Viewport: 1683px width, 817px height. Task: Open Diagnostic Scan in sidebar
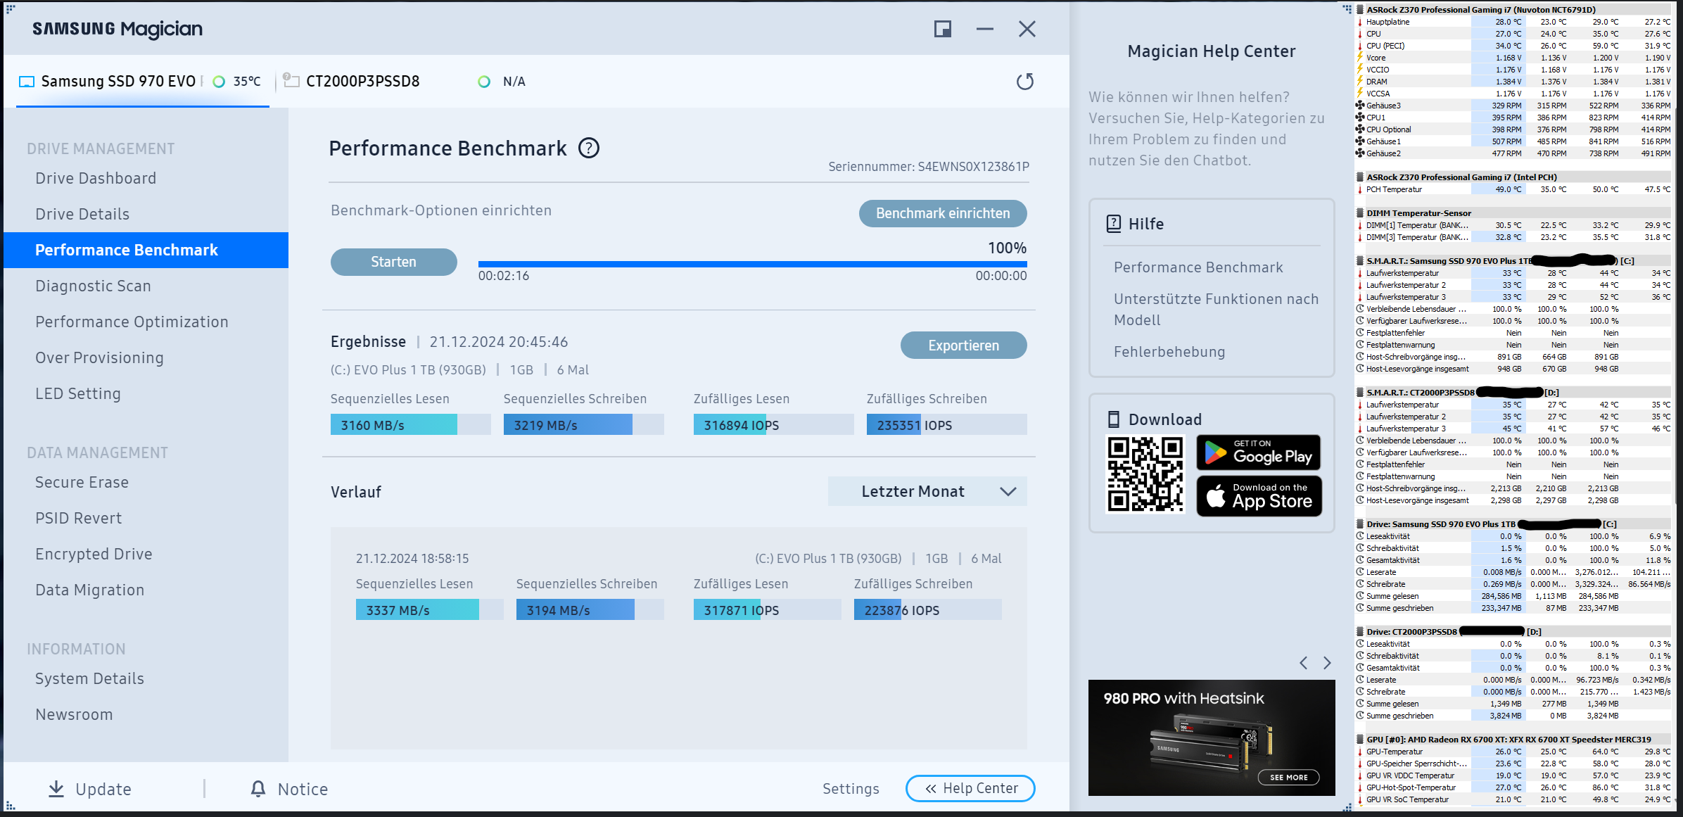click(x=93, y=286)
